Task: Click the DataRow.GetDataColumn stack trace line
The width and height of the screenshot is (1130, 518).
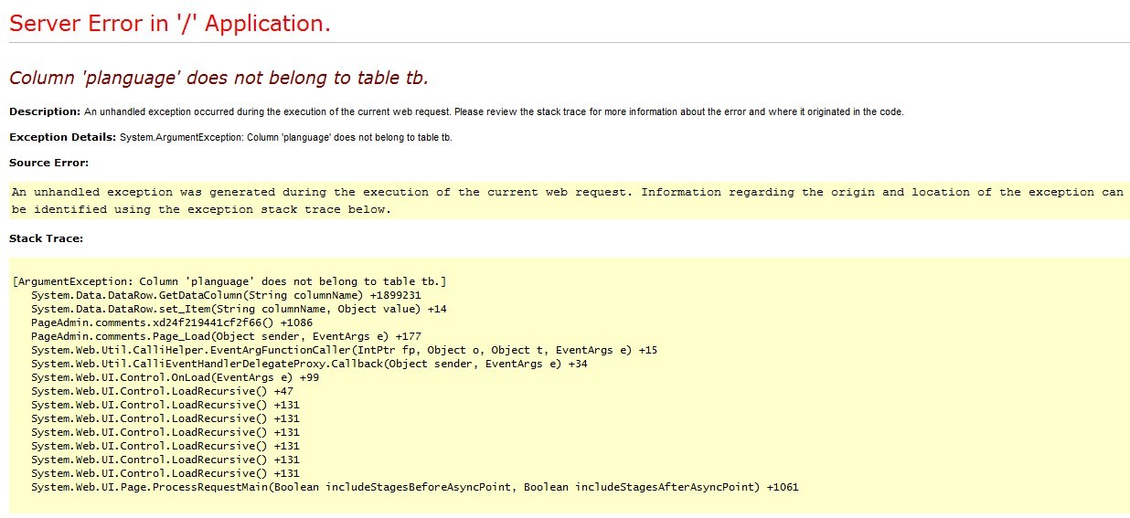Action: [226, 295]
